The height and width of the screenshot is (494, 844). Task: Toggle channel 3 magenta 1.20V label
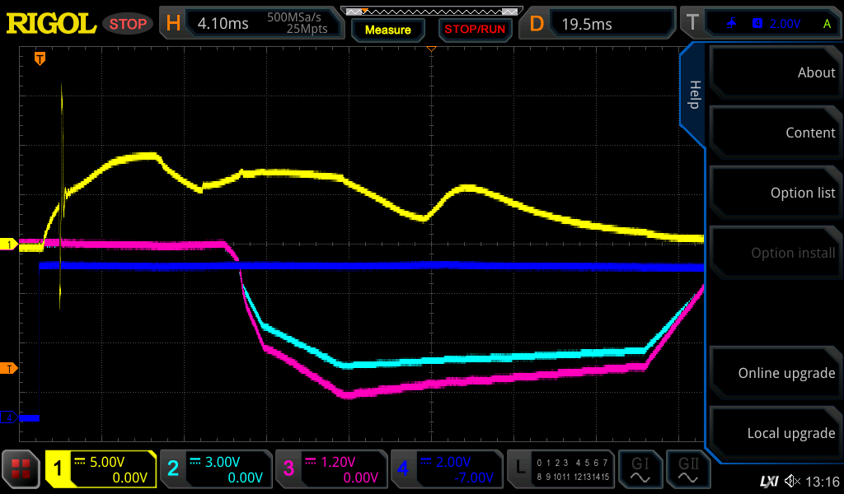coord(331,470)
